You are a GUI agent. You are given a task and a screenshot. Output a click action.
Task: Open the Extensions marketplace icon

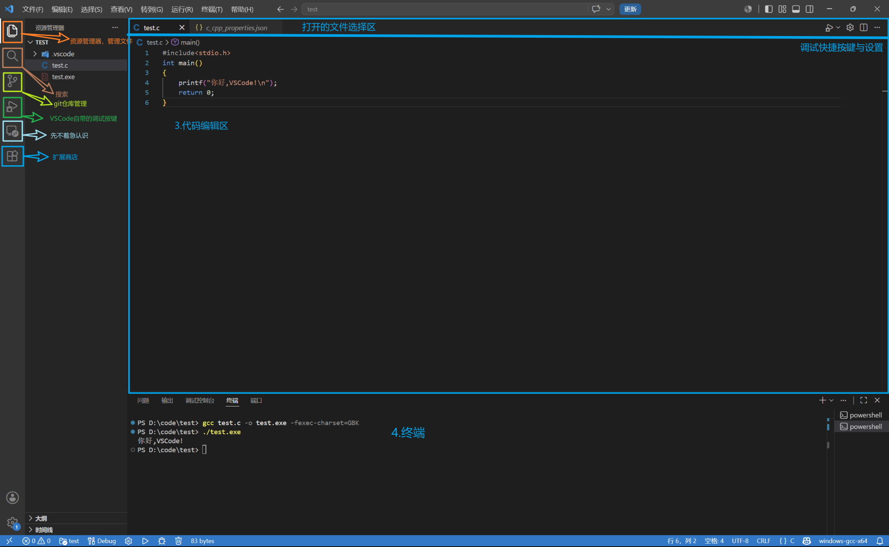12,156
